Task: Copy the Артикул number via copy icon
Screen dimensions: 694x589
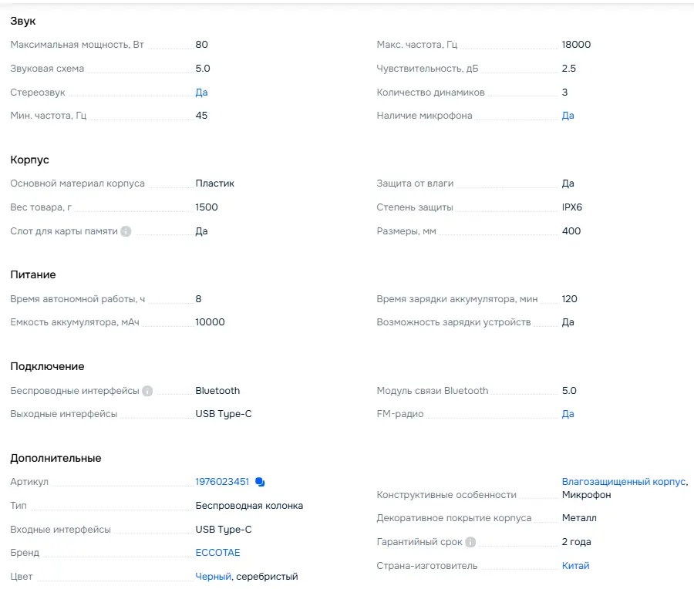Action: point(260,483)
